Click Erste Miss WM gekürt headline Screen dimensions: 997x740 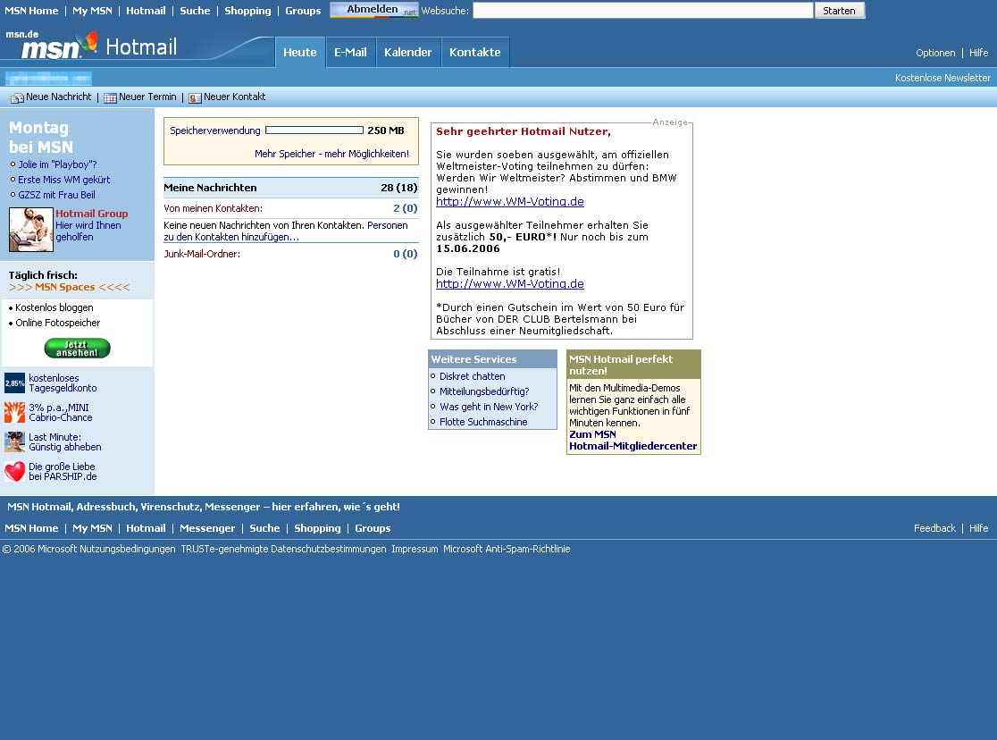click(x=63, y=180)
